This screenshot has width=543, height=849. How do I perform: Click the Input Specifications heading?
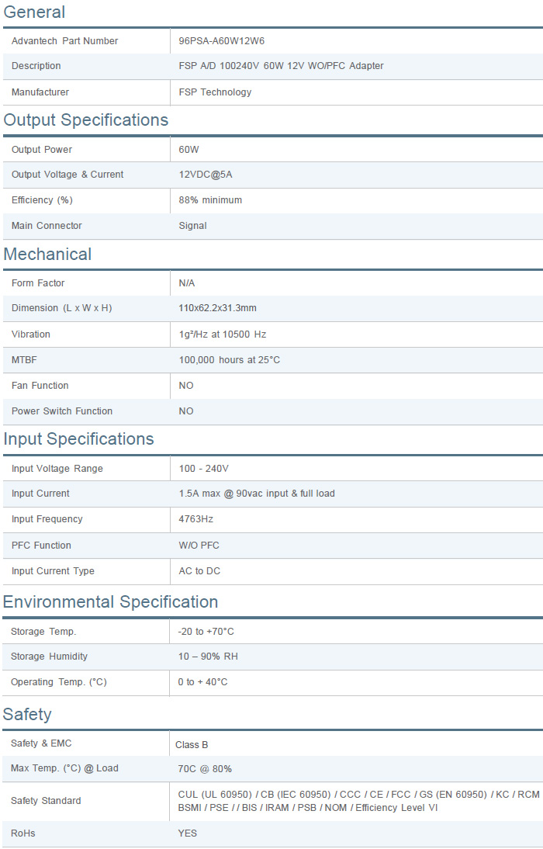pos(78,439)
